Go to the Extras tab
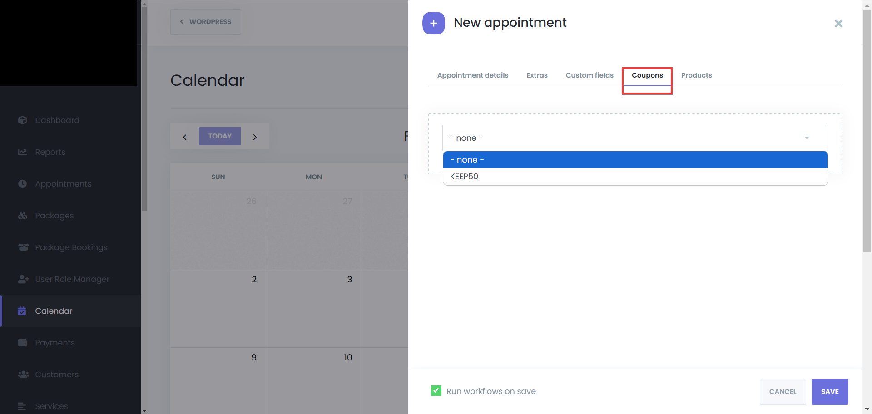The height and width of the screenshot is (414, 872). 537,75
